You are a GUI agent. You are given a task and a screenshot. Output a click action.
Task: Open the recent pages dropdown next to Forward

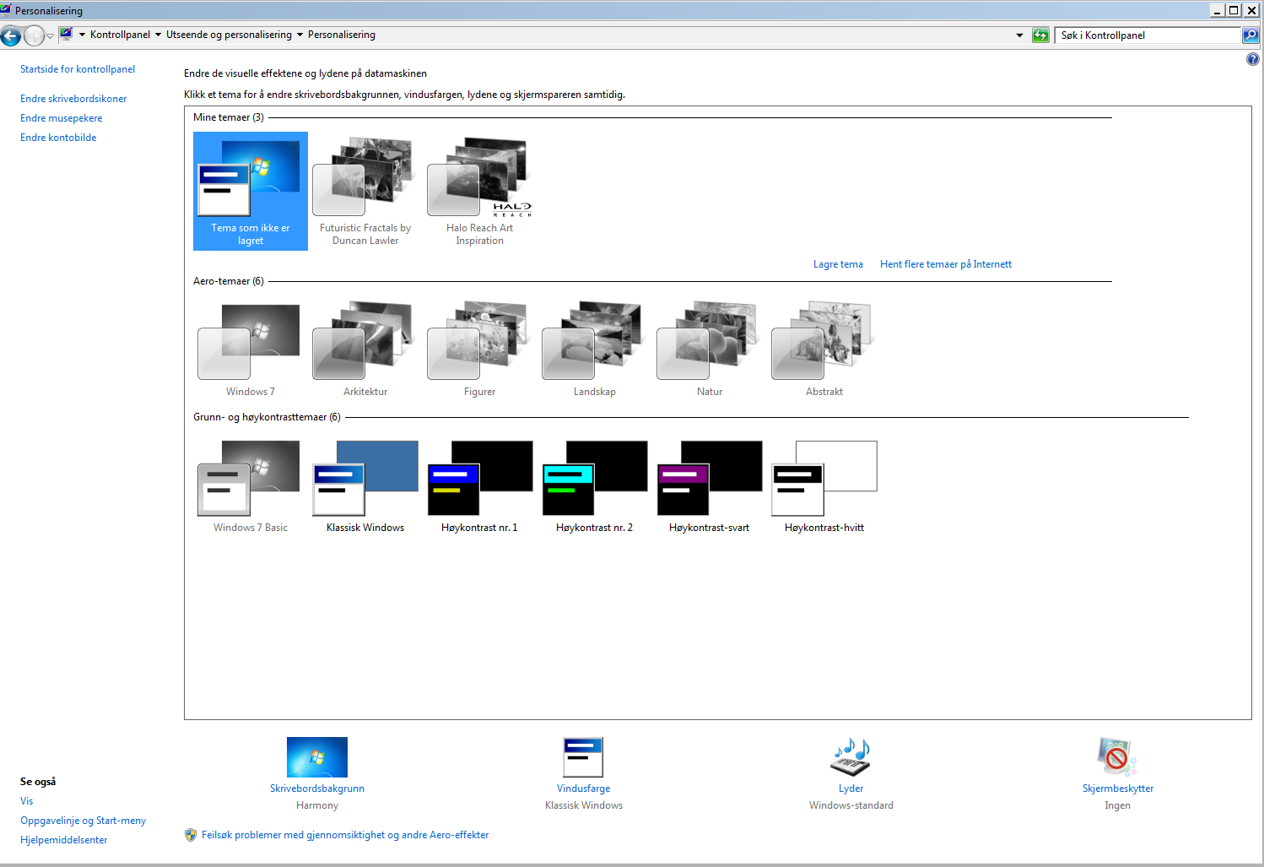point(50,35)
